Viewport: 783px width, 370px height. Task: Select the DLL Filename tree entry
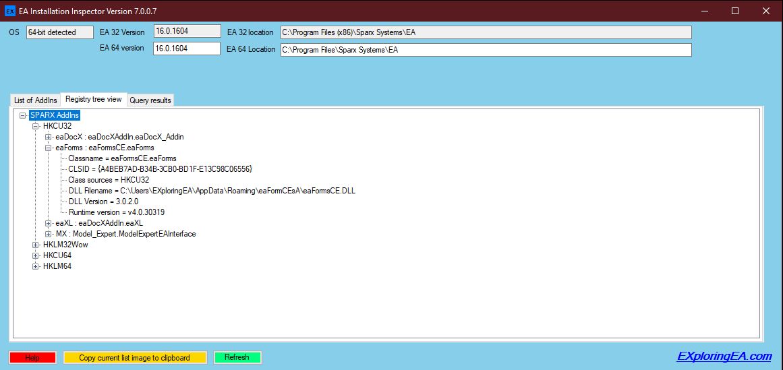click(212, 191)
